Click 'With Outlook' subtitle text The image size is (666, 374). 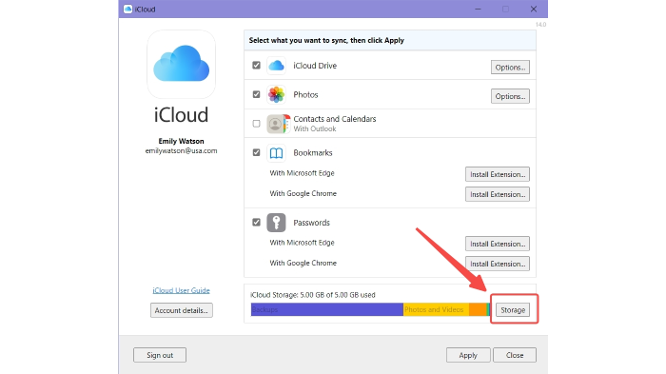point(315,128)
